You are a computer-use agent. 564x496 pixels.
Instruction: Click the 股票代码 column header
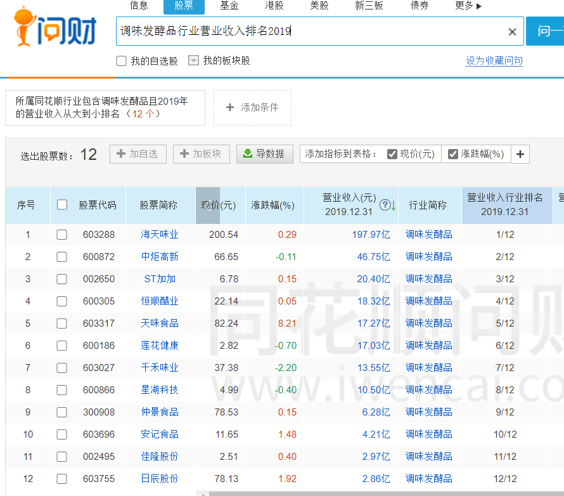point(98,205)
